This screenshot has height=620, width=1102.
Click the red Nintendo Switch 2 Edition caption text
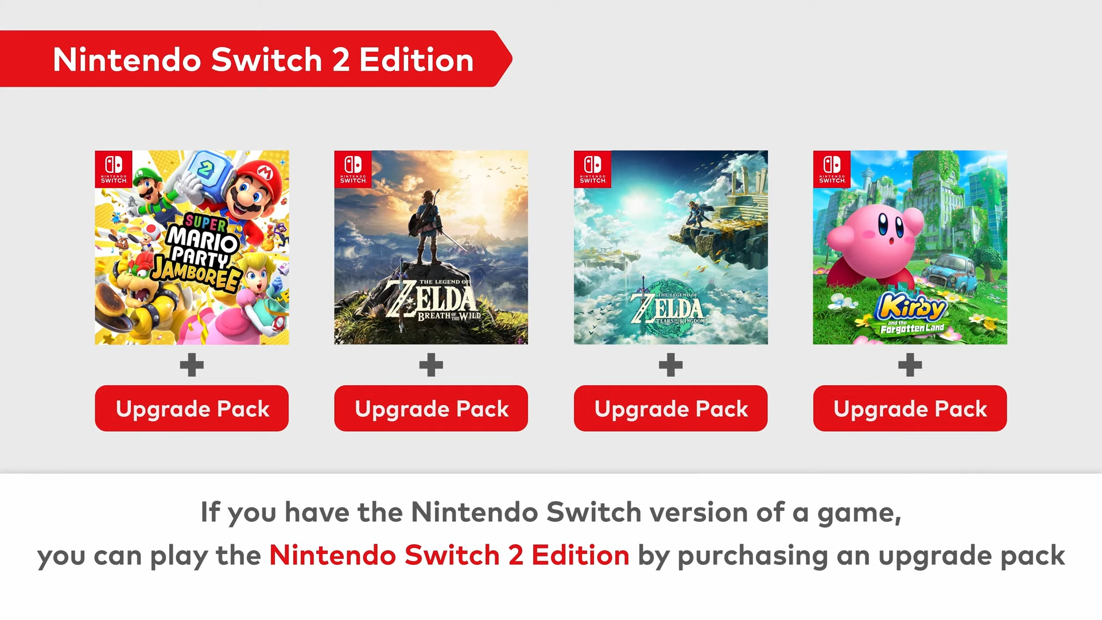tap(449, 556)
